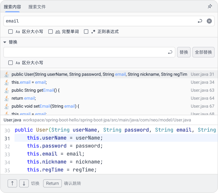218x193 pixels.
Task: Click the Java icon of the User.java 31 result
Action: [7, 74]
